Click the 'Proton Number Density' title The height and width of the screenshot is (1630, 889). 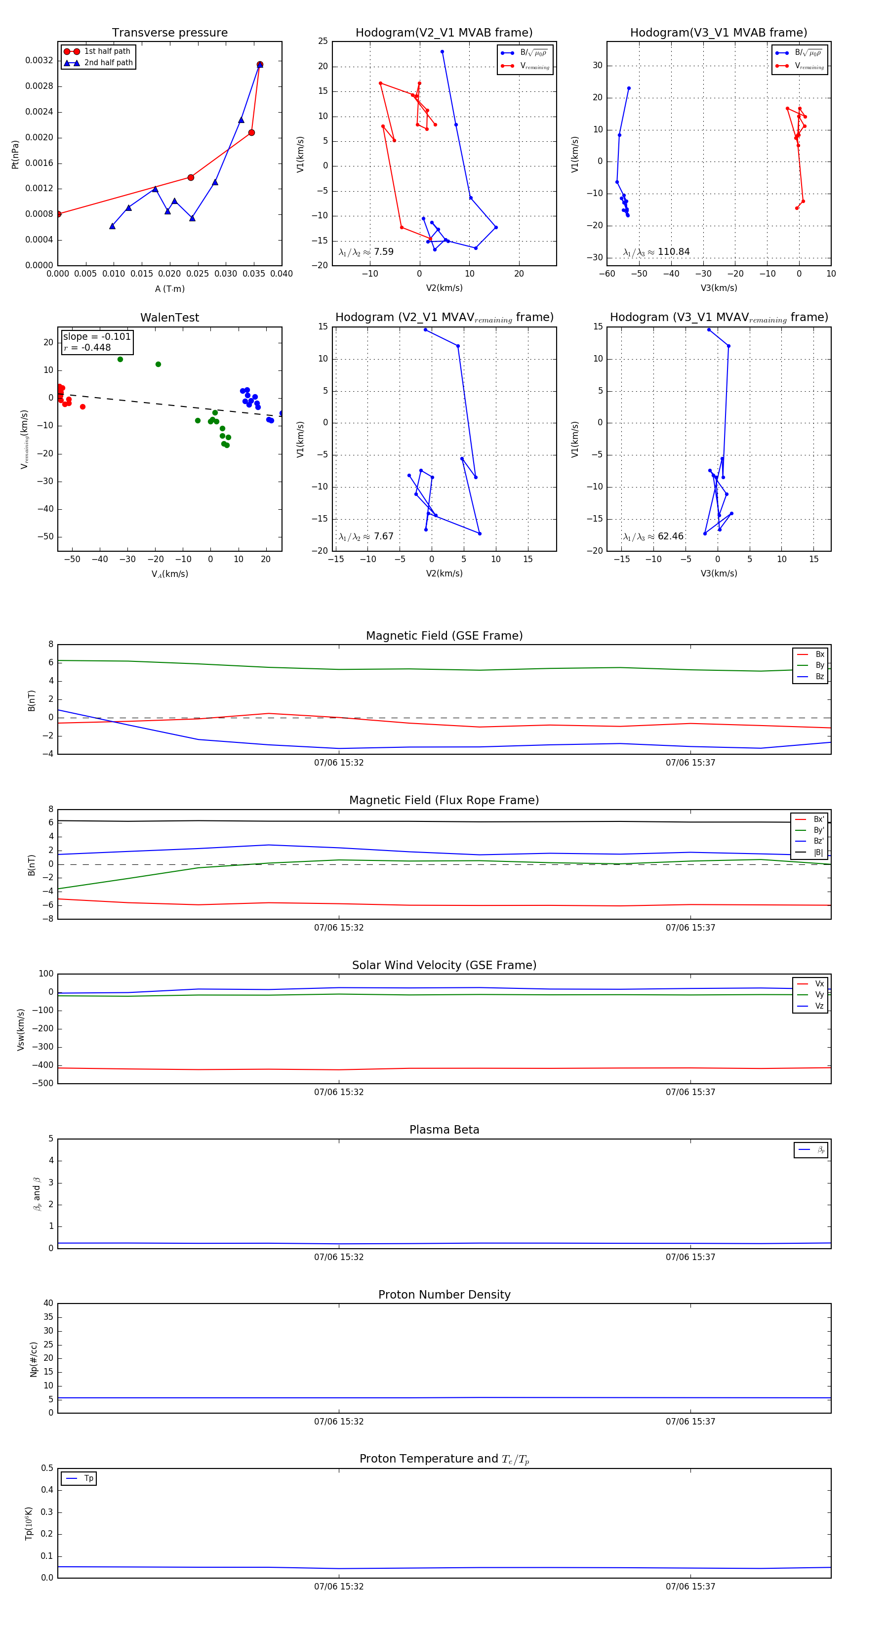tap(444, 1295)
